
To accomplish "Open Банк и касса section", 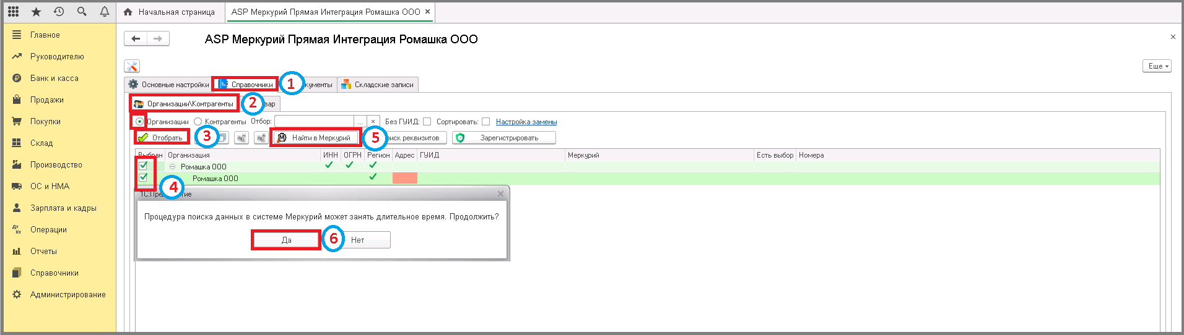I will pos(54,78).
